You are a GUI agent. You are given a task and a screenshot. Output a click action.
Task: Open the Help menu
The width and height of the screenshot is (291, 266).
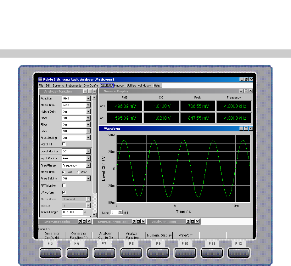[x=157, y=85]
